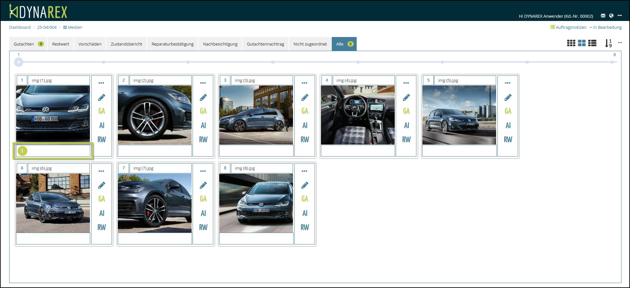
Task: Switch to the Restwert tab
Action: click(x=60, y=44)
